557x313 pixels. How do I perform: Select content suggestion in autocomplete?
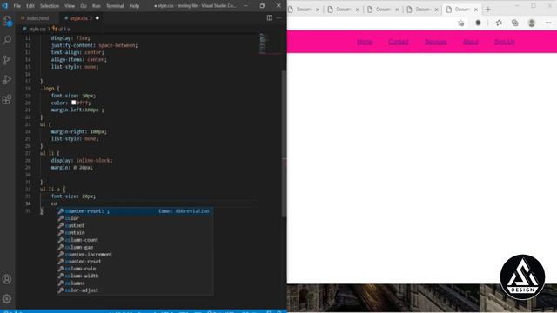(x=135, y=225)
